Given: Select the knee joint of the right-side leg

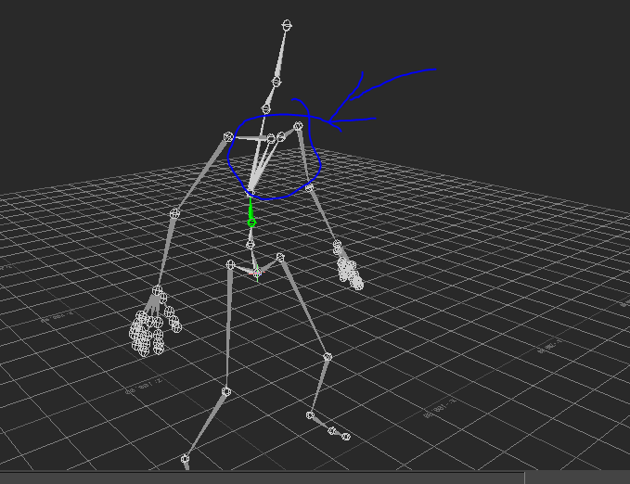Looking at the screenshot, I should click(328, 357).
